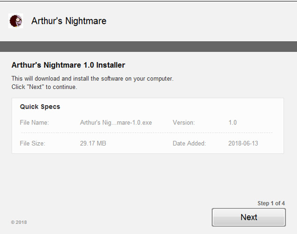Select the Arthur's Nightmare 1.0 Installer heading
The width and height of the screenshot is (297, 234).
pos(68,65)
